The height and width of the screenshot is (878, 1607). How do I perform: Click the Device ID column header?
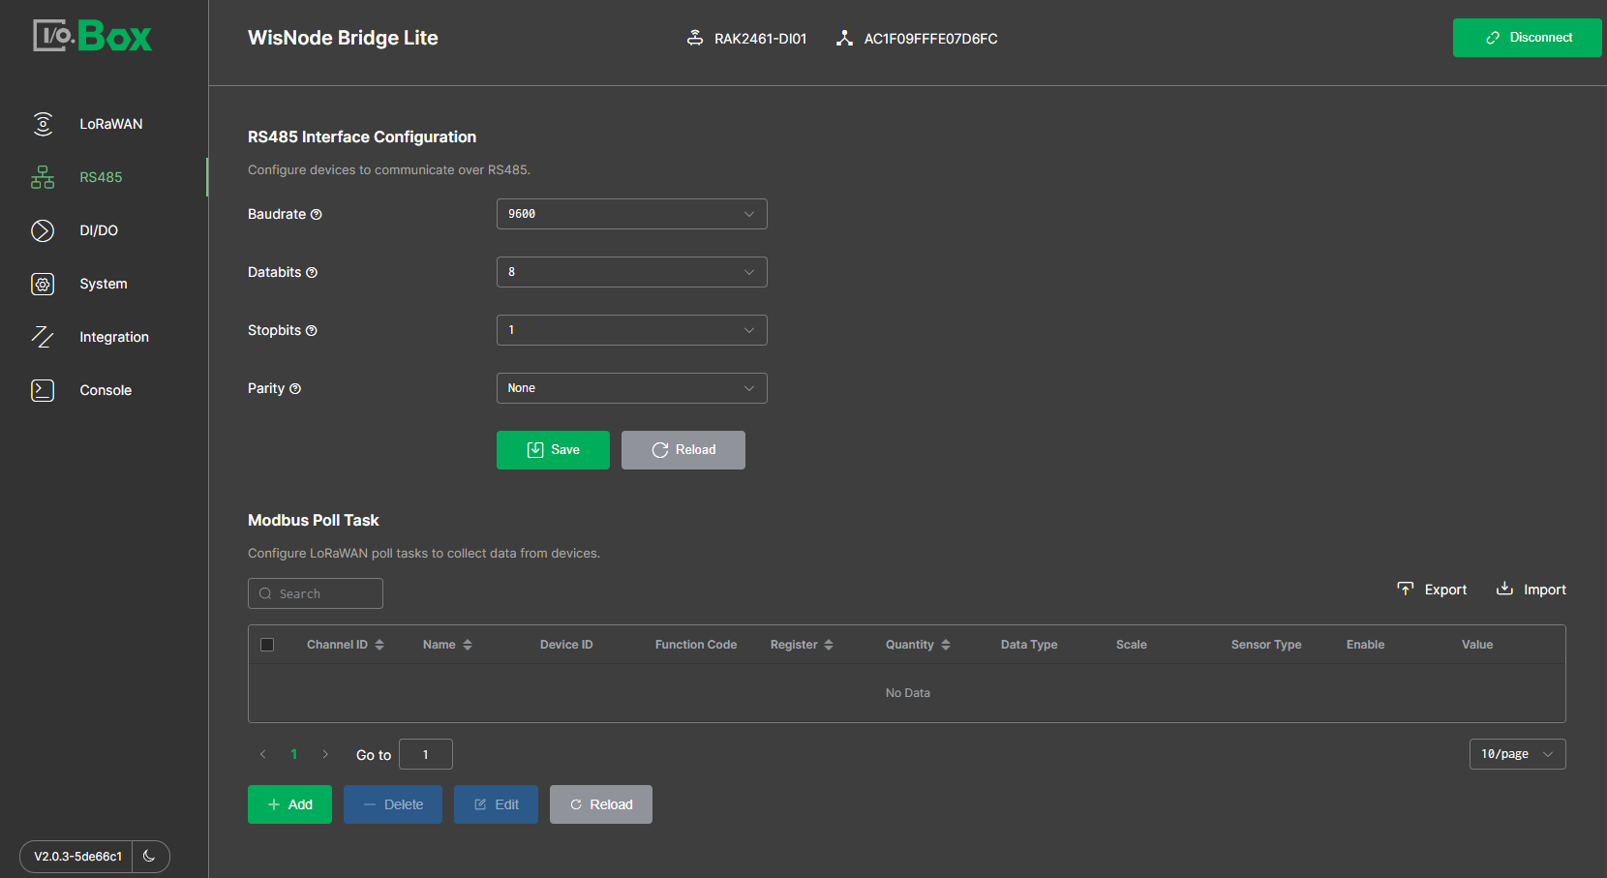pyautogui.click(x=566, y=645)
